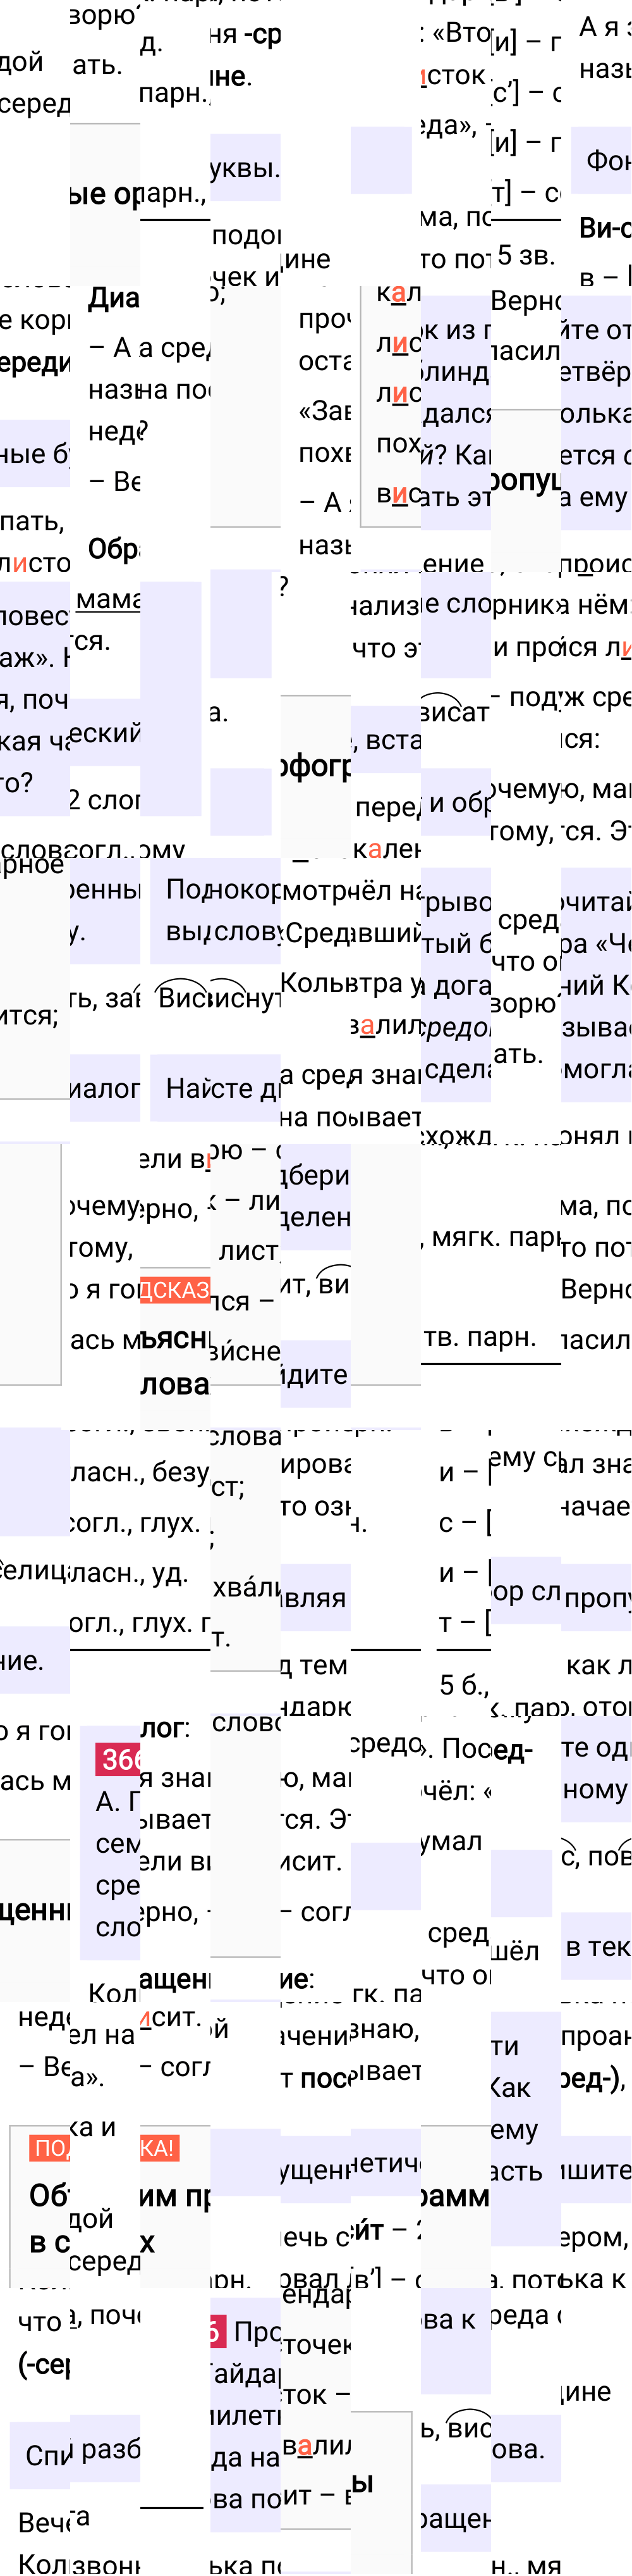Click the quoted text '«Вто'

[460, 33]
